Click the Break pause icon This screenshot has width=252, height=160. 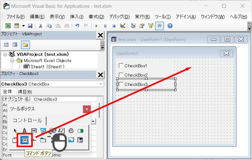point(105,26)
